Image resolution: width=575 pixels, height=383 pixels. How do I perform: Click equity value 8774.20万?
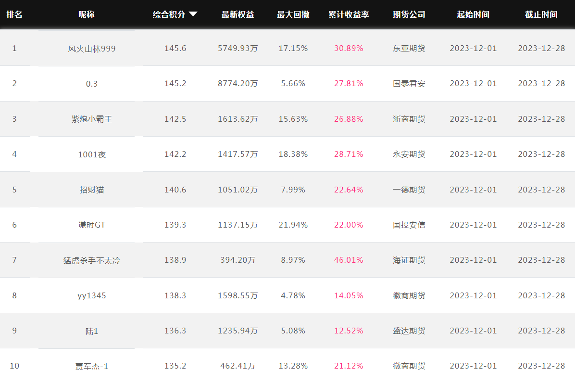coord(237,83)
